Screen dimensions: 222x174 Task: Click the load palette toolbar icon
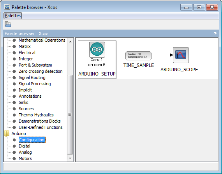pos(8,25)
